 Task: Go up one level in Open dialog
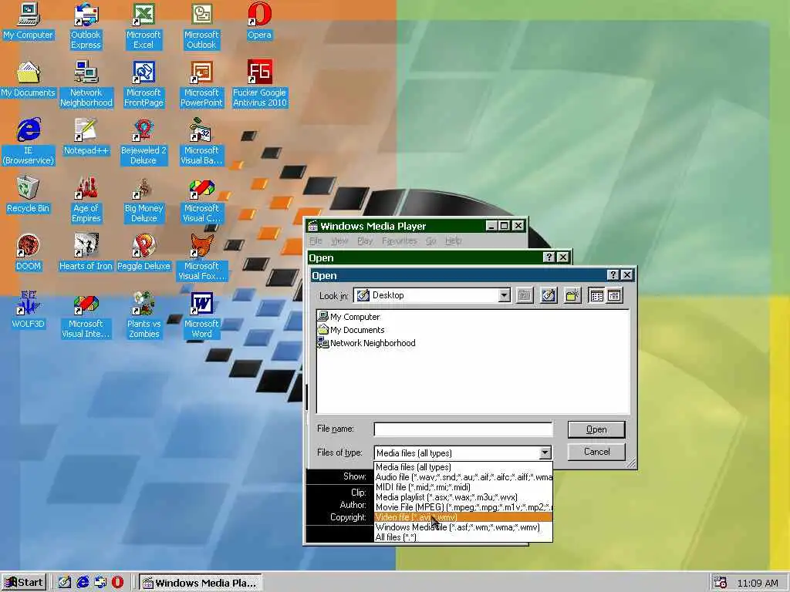click(x=524, y=295)
